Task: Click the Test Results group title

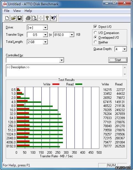Action: point(66,80)
